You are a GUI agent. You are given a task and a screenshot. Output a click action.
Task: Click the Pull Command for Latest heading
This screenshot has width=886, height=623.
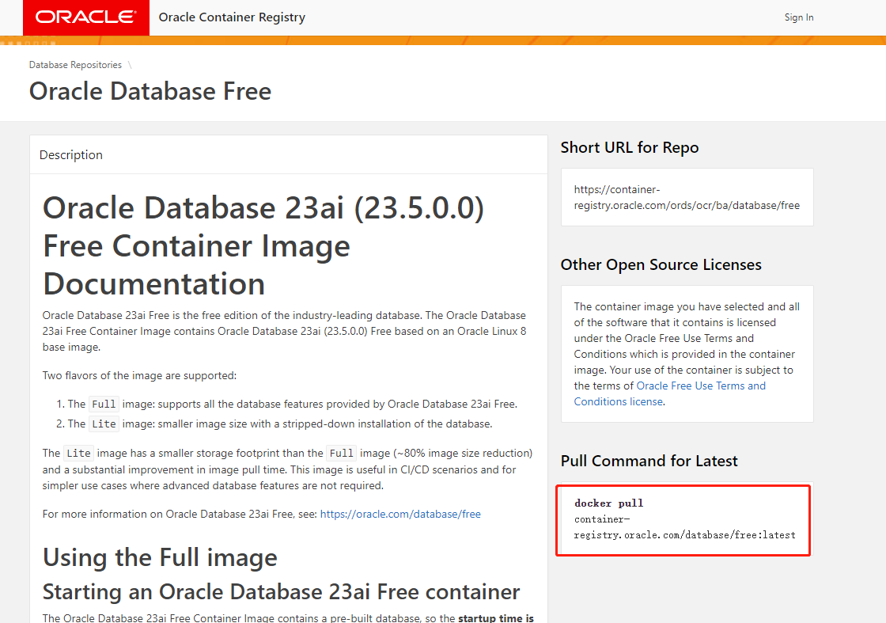coord(649,461)
